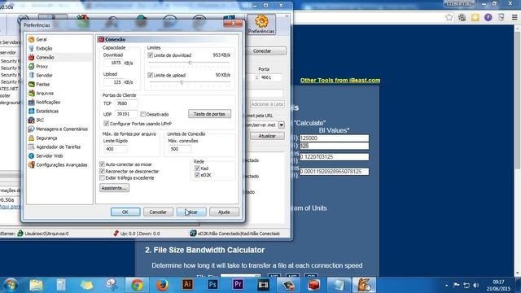Open Mensagens e Comentários preferences
Screen dimensions: 521x293
click(62, 129)
